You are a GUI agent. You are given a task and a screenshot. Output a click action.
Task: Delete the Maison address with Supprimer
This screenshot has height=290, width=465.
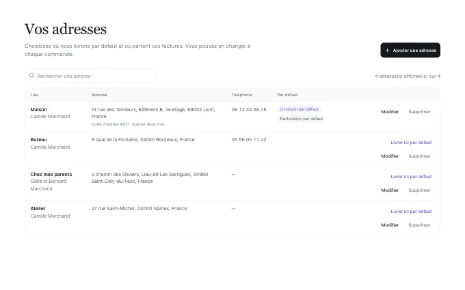tap(419, 112)
